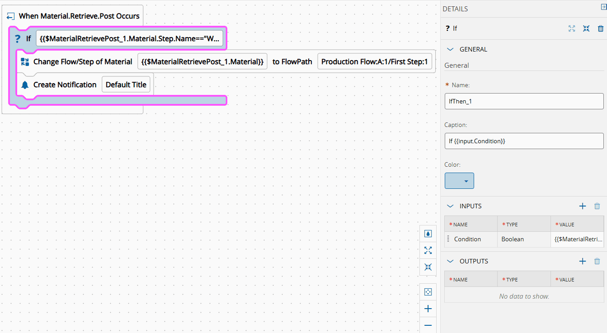607x333 pixels.
Task: Click the color drop icon on canvas toolbar
Action: pyautogui.click(x=428, y=234)
